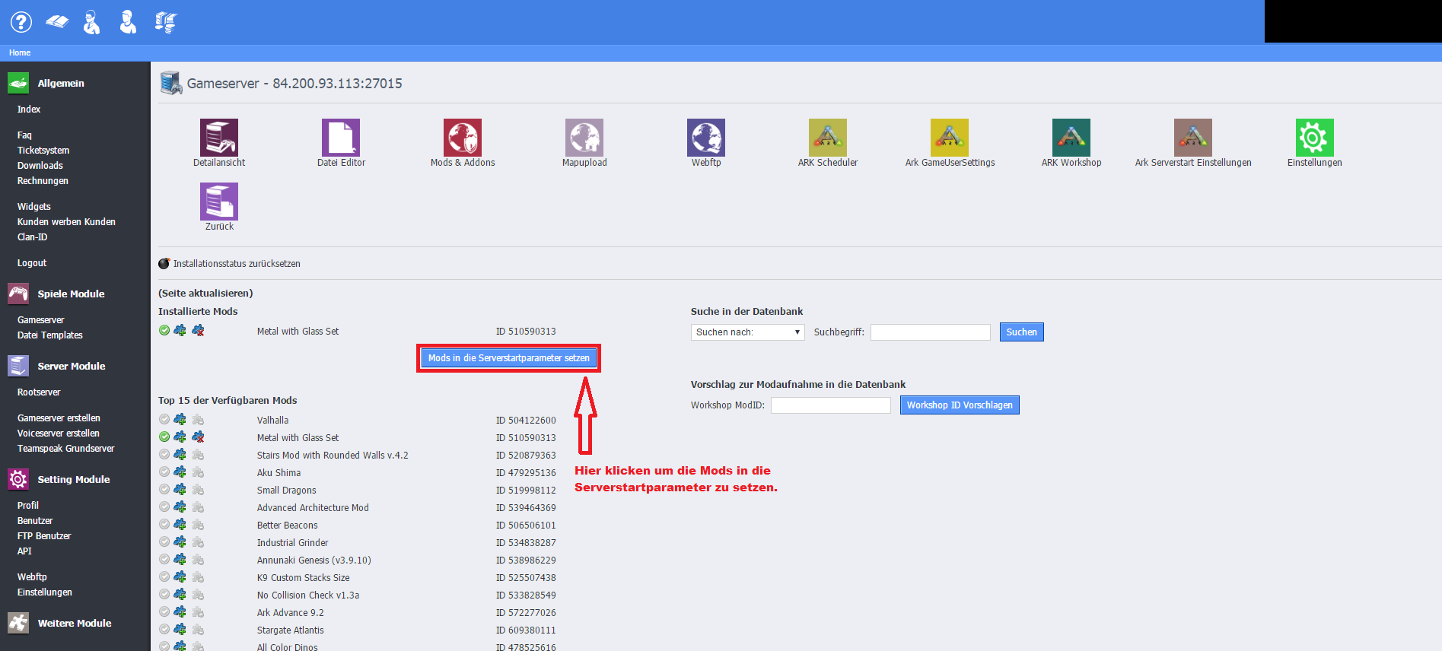The image size is (1442, 651).
Task: Expand the 'Suchen nach:' dropdown
Action: coord(747,332)
